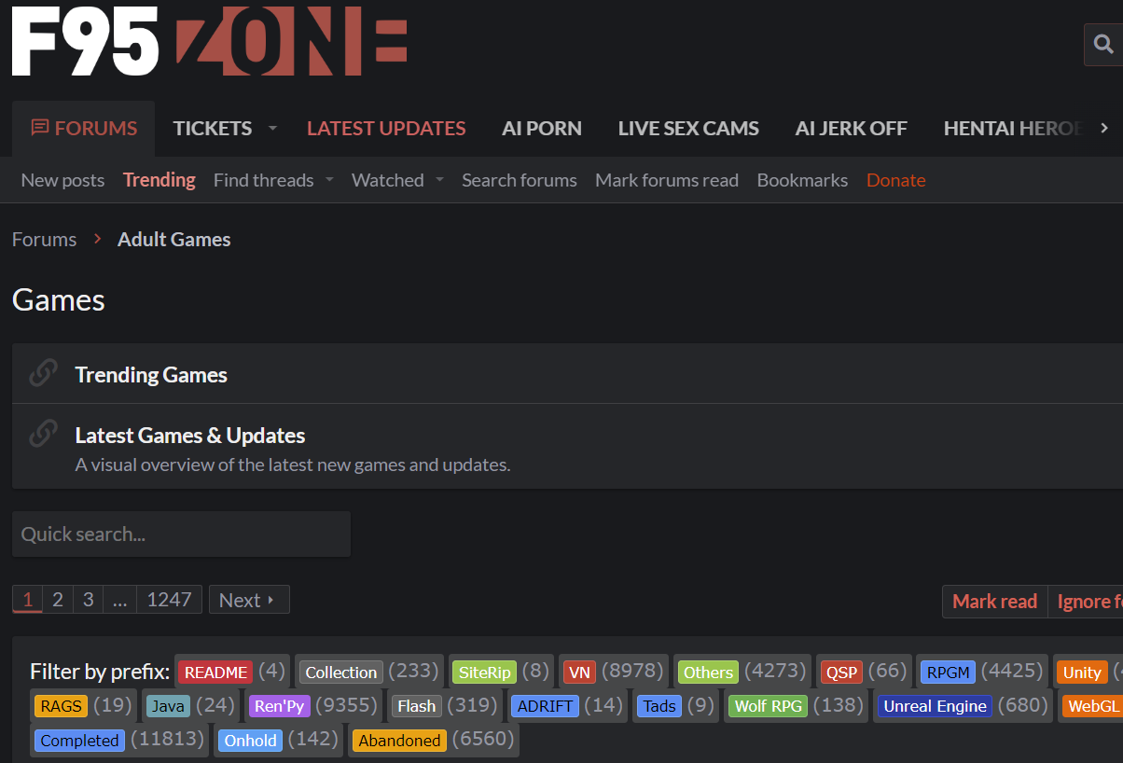This screenshot has height=763, width=1123.
Task: Filter by WebGL prefix tag
Action: 1093,706
